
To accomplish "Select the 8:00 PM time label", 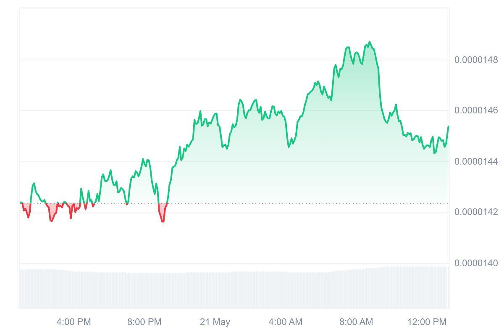I will tap(144, 322).
